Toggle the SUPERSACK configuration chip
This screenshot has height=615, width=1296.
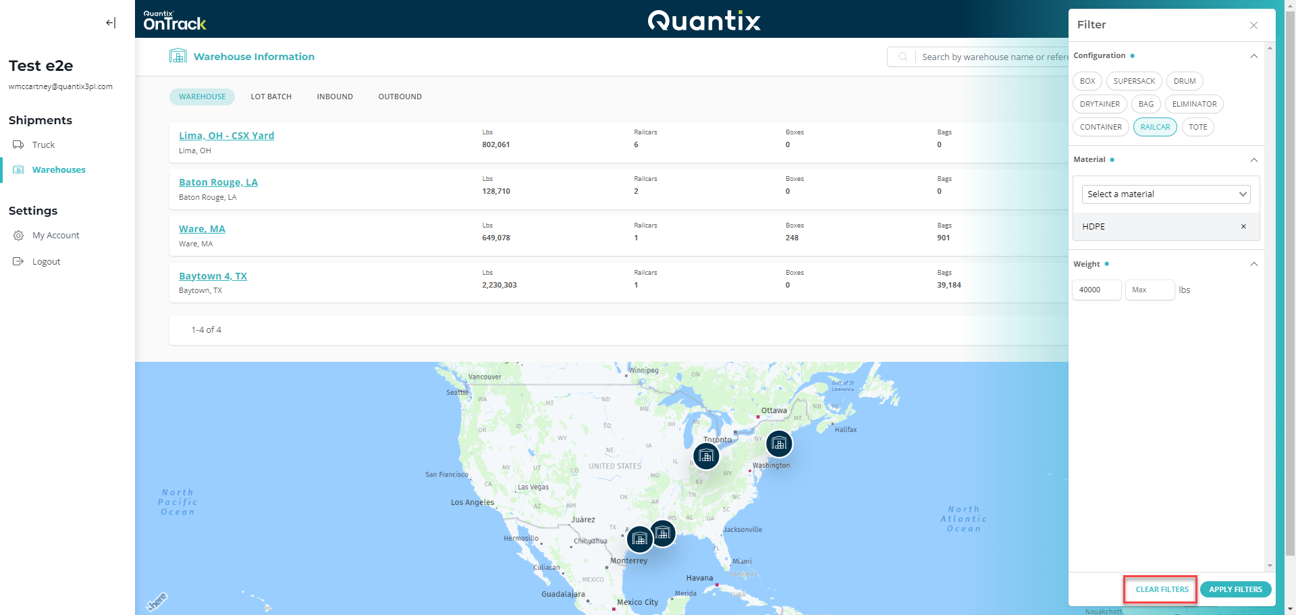pyautogui.click(x=1134, y=81)
